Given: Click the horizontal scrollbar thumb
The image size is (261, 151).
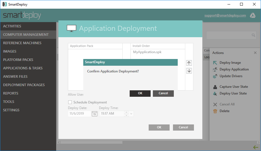Looking at the screenshot, I should tap(91, 142).
